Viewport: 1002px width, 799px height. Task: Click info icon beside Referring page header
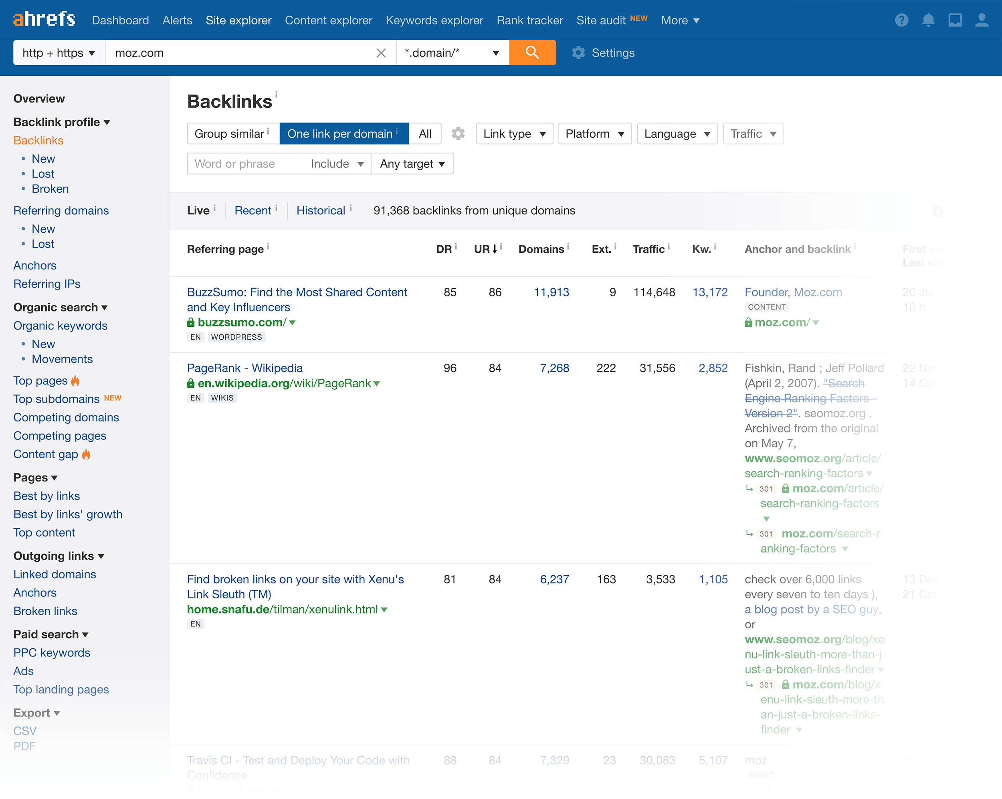pyautogui.click(x=268, y=246)
